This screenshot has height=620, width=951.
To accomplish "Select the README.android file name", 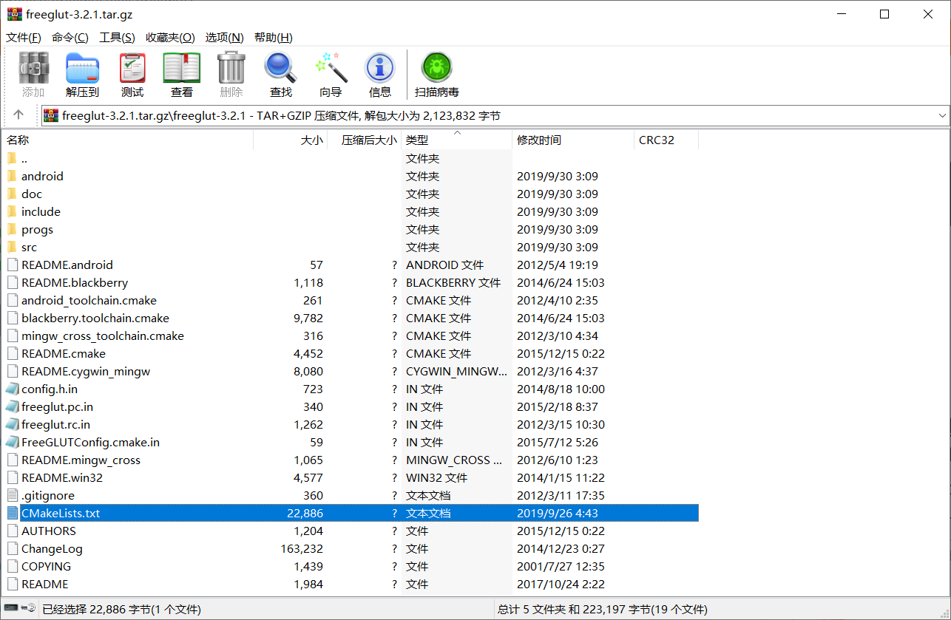I will 67,265.
